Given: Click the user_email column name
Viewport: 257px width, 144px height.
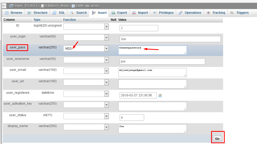Looking at the screenshot, I should coord(18,70).
